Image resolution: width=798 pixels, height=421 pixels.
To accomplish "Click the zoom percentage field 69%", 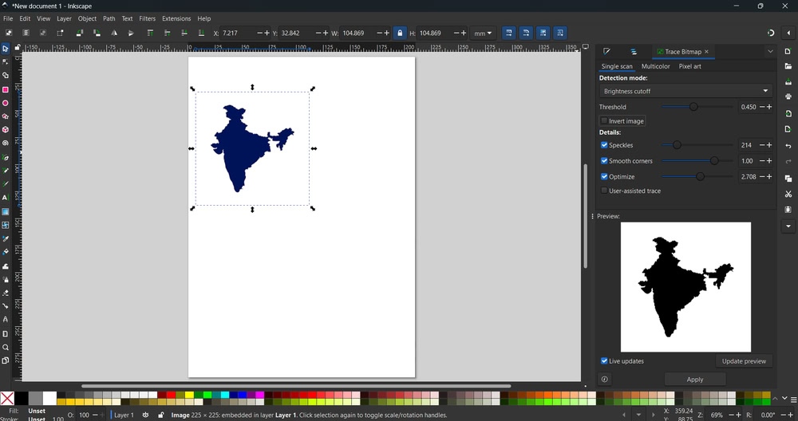I will pos(717,415).
